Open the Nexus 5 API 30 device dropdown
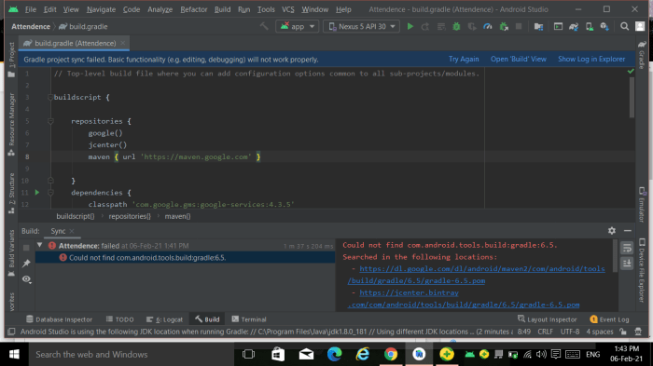Viewport: 653px width, 366px height. click(362, 26)
